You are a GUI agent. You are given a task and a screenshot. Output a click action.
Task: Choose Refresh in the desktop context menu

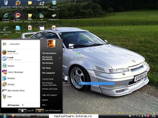click(x=96, y=83)
